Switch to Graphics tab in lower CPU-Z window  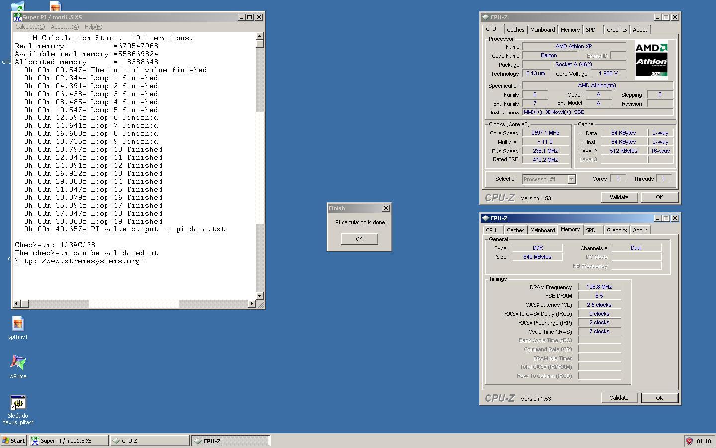(617, 230)
